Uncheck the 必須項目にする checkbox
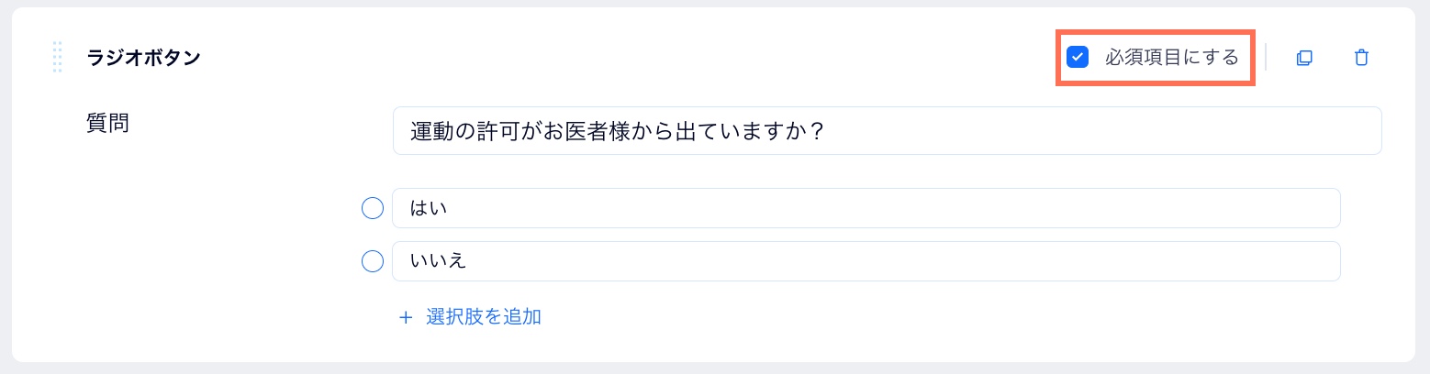The height and width of the screenshot is (374, 1430). point(1078,57)
